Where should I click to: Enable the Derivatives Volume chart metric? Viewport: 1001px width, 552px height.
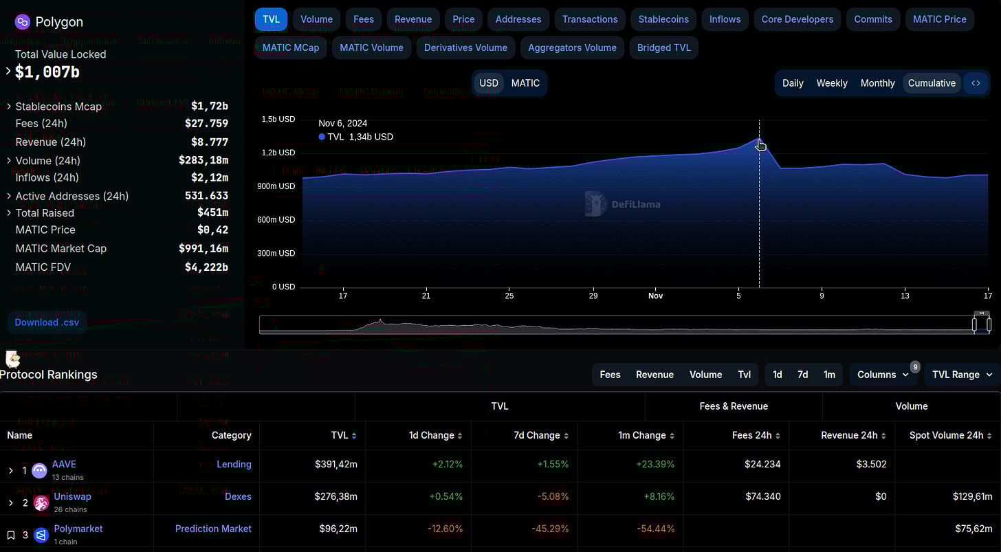[x=465, y=47]
